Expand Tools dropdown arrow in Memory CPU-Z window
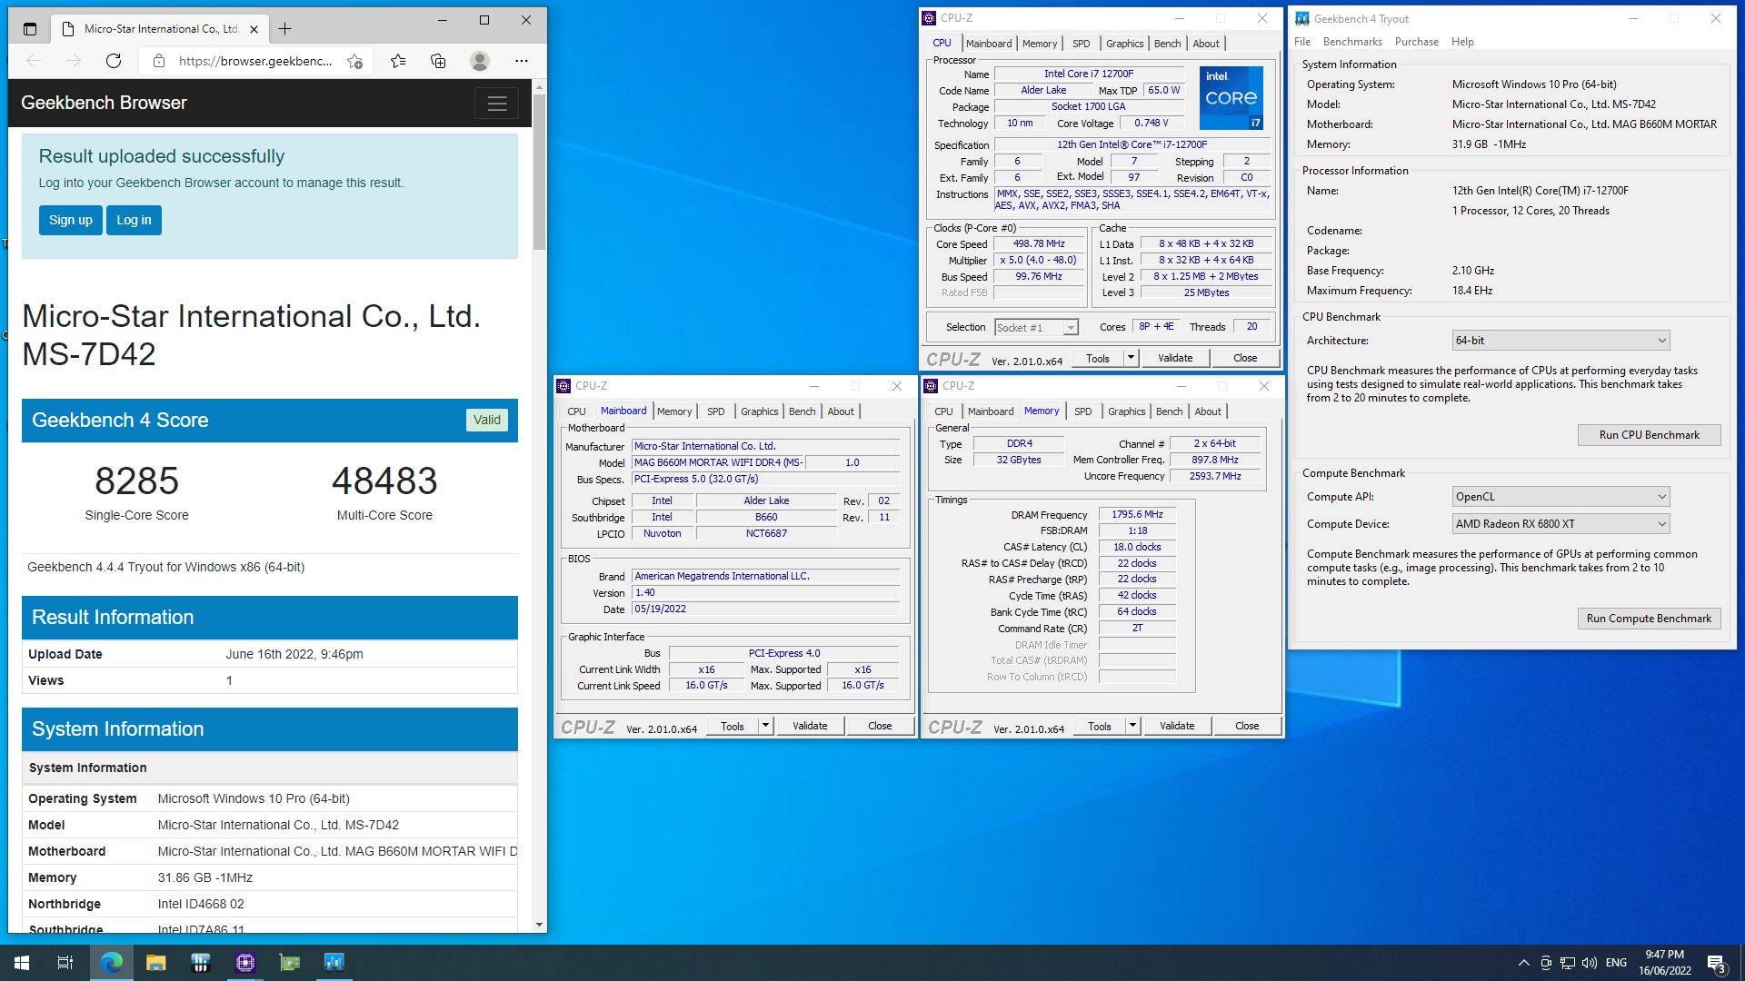 pyautogui.click(x=1132, y=726)
